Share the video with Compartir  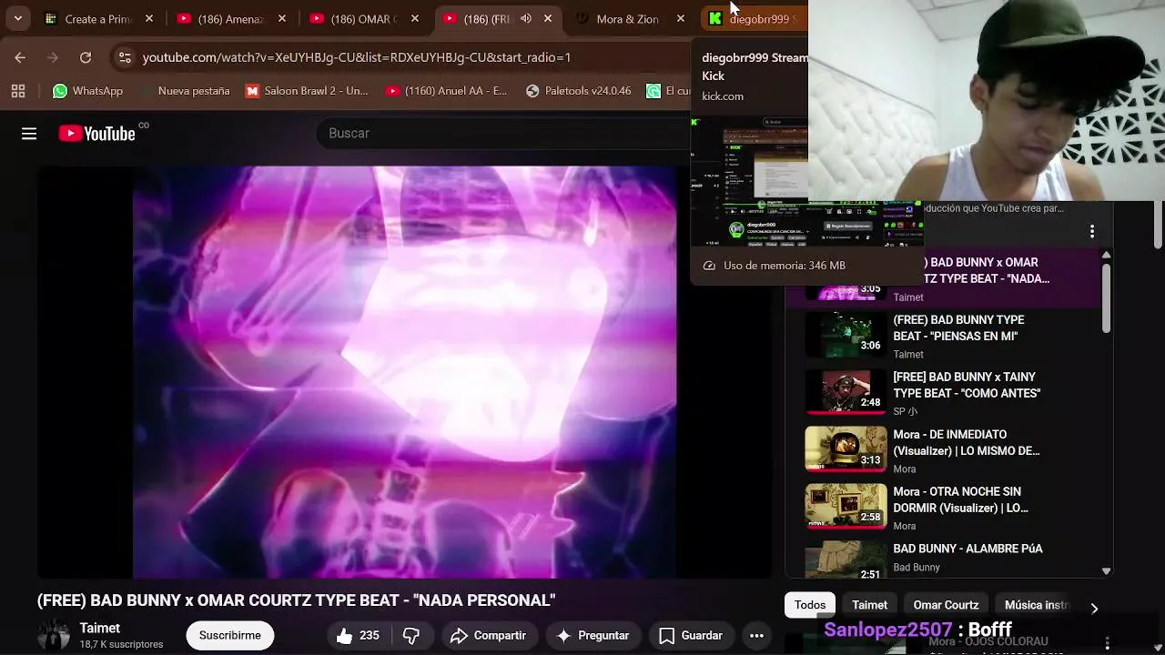tap(488, 635)
